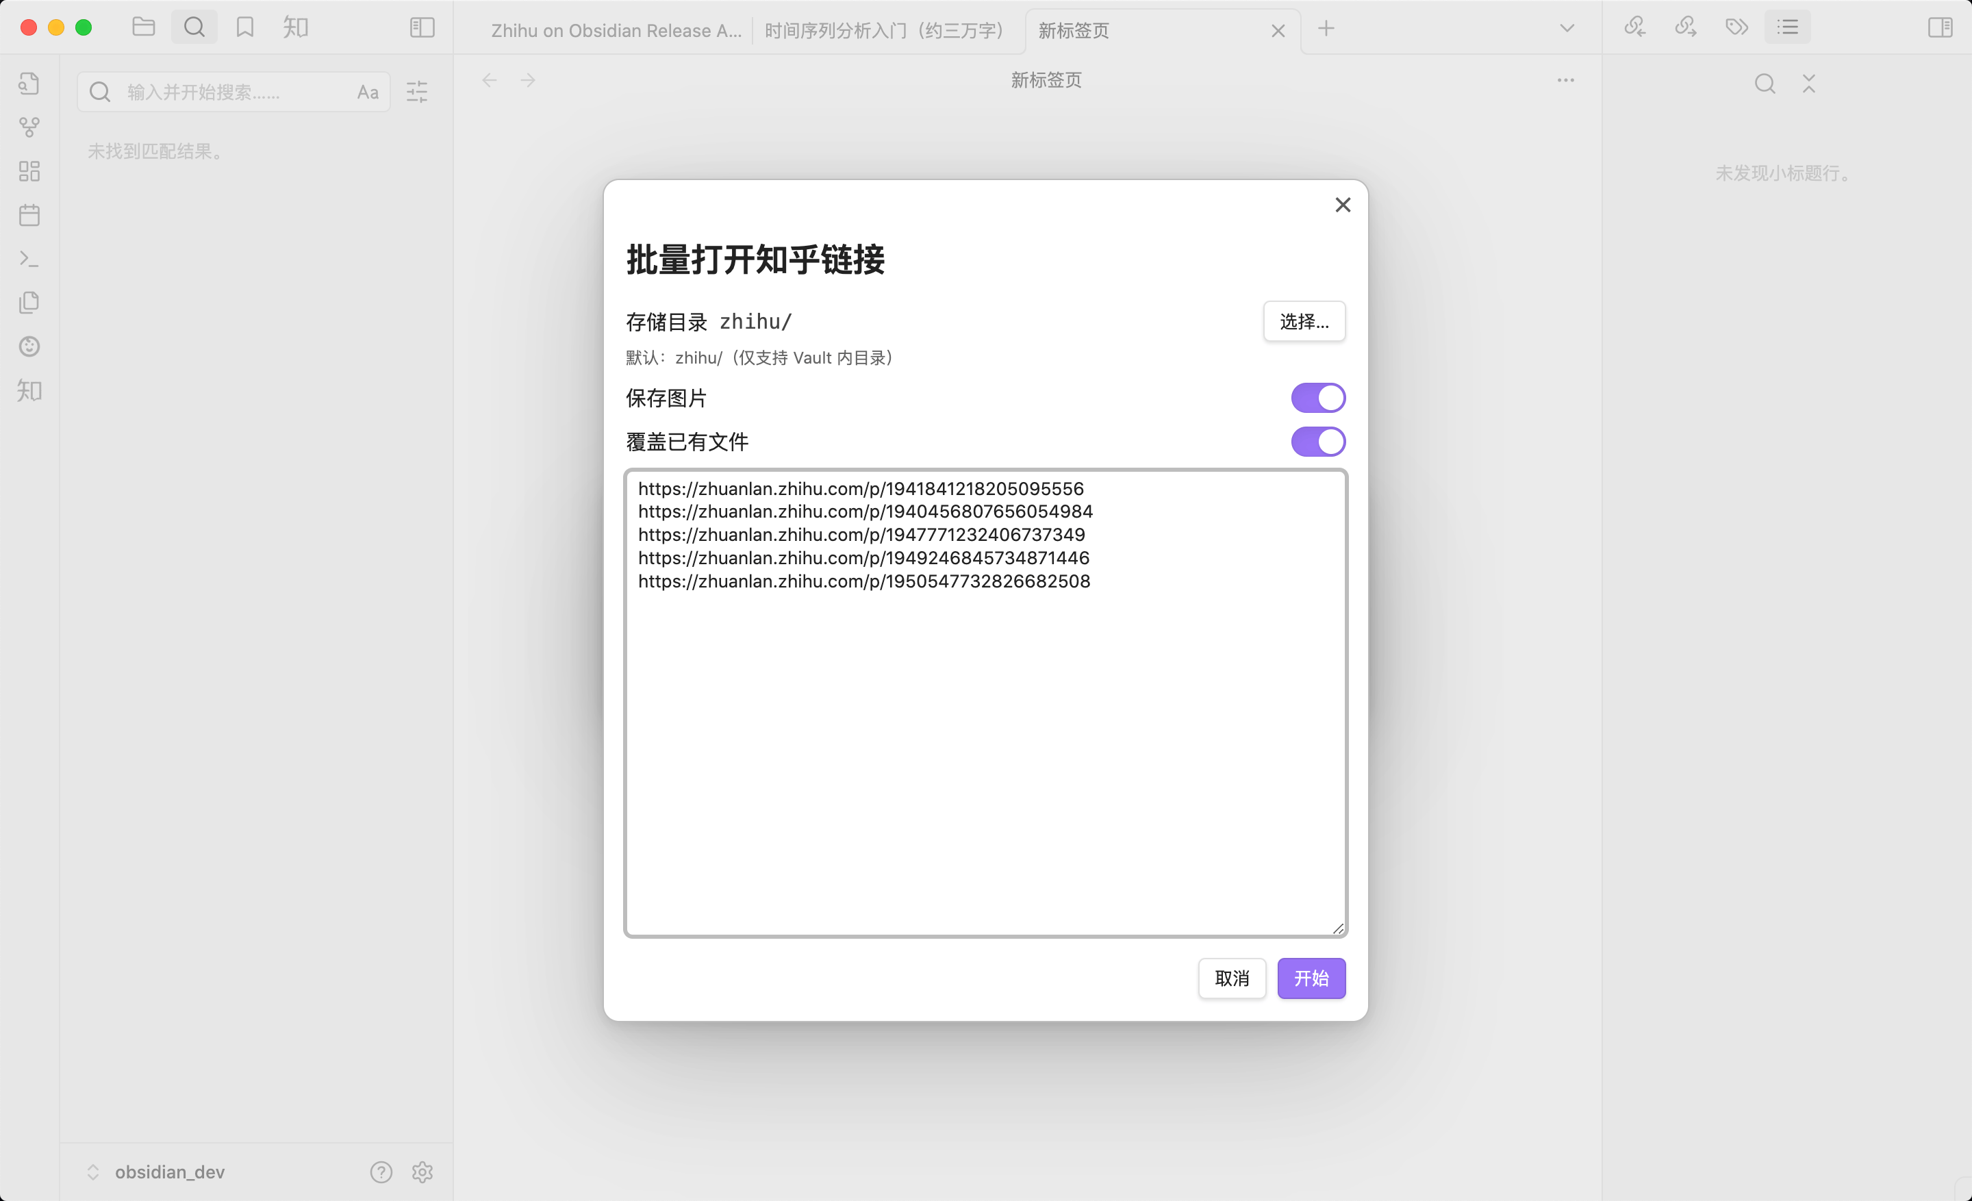Toggle the 保存图片 switch off
1972x1201 pixels.
(1318, 398)
